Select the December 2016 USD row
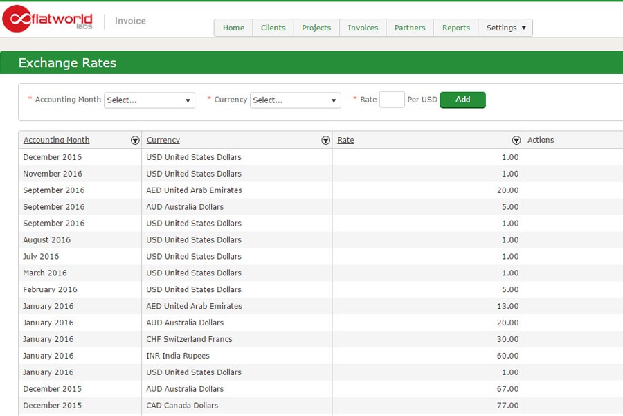The image size is (623, 416). (208, 157)
